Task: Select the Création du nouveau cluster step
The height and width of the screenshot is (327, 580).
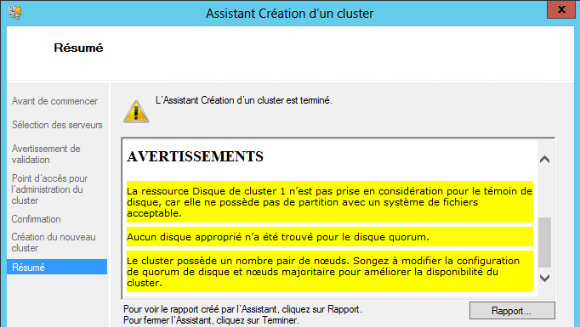Action: tap(54, 242)
